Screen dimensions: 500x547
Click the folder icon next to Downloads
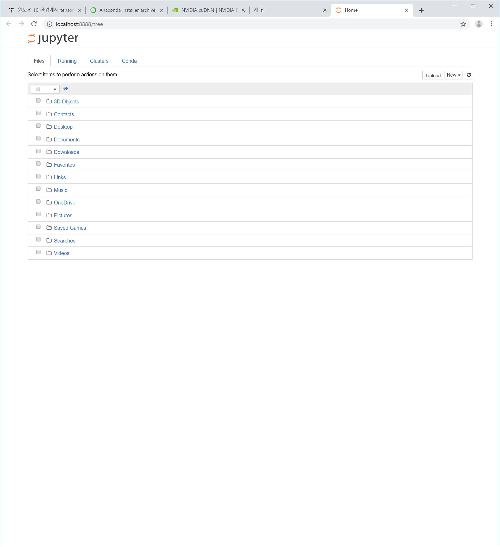pyautogui.click(x=49, y=152)
